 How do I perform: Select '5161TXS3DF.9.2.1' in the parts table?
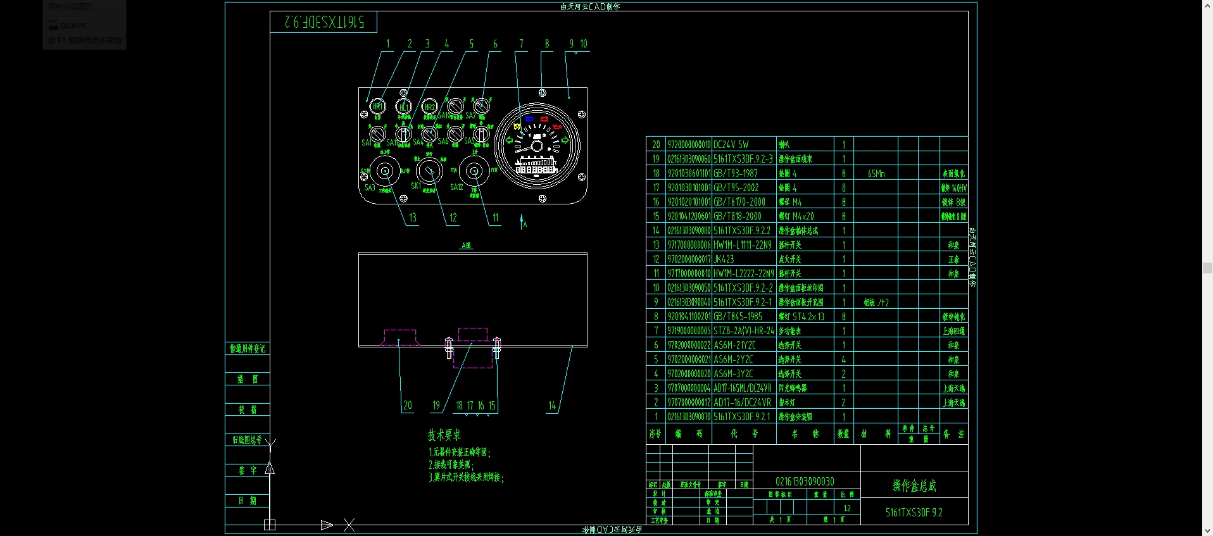742,416
